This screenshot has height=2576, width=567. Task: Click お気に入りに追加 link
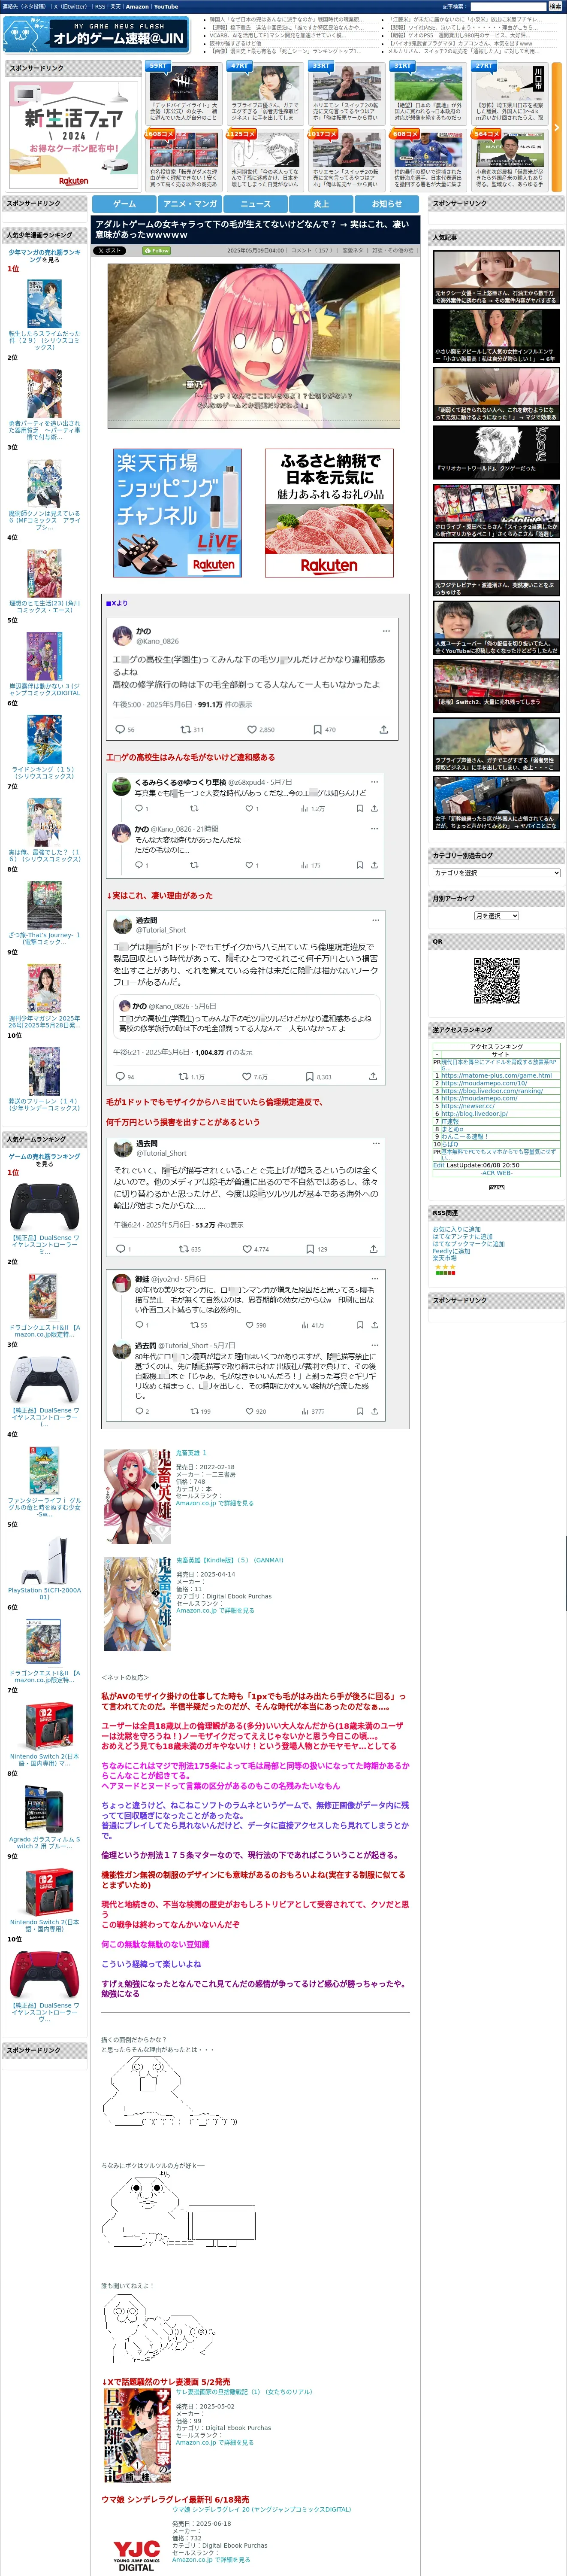pos(456,1229)
